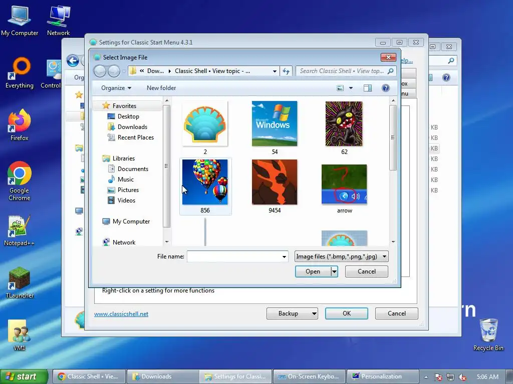This screenshot has width=513, height=384.
Task: Open the TLauncher desktop shortcut
Action: click(x=20, y=283)
